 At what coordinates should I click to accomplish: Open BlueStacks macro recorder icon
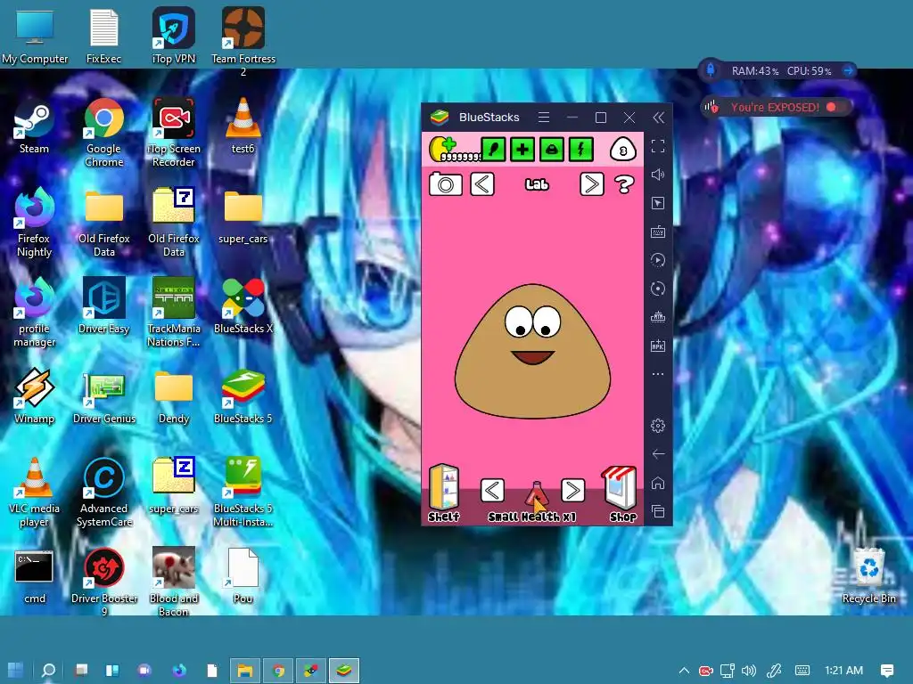658,260
